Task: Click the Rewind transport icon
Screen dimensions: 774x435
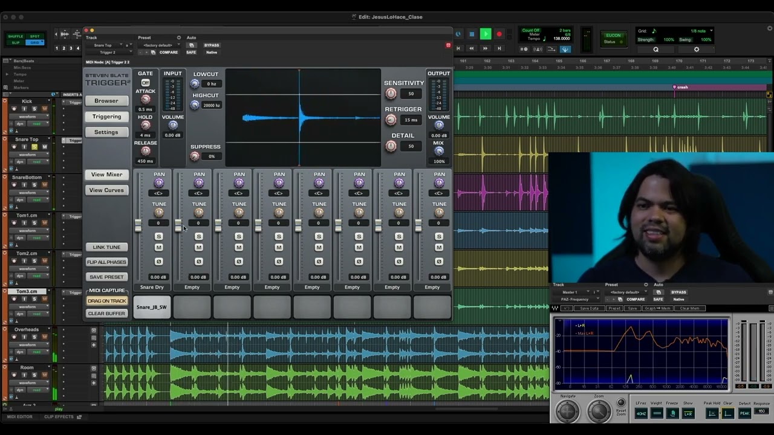Action: pyautogui.click(x=472, y=48)
